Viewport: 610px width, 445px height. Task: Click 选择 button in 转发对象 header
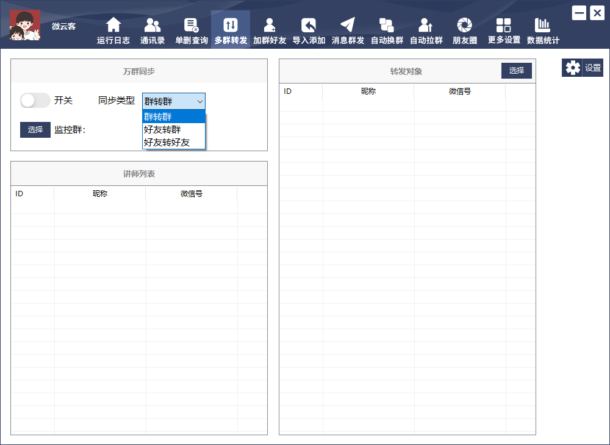pyautogui.click(x=517, y=71)
